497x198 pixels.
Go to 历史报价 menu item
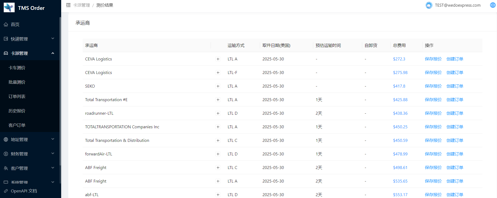pyautogui.click(x=17, y=111)
